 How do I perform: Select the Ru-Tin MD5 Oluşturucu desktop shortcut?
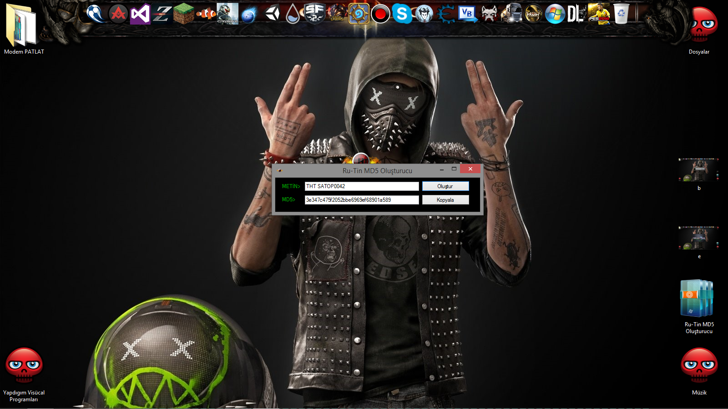699,307
